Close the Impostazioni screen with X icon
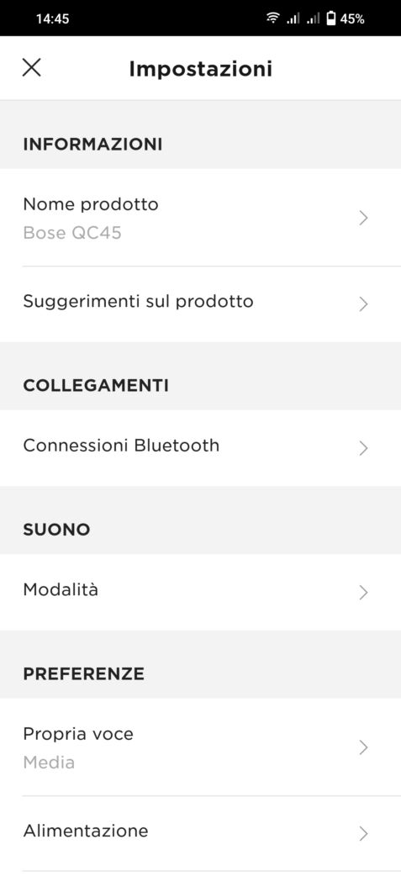 [x=31, y=68]
